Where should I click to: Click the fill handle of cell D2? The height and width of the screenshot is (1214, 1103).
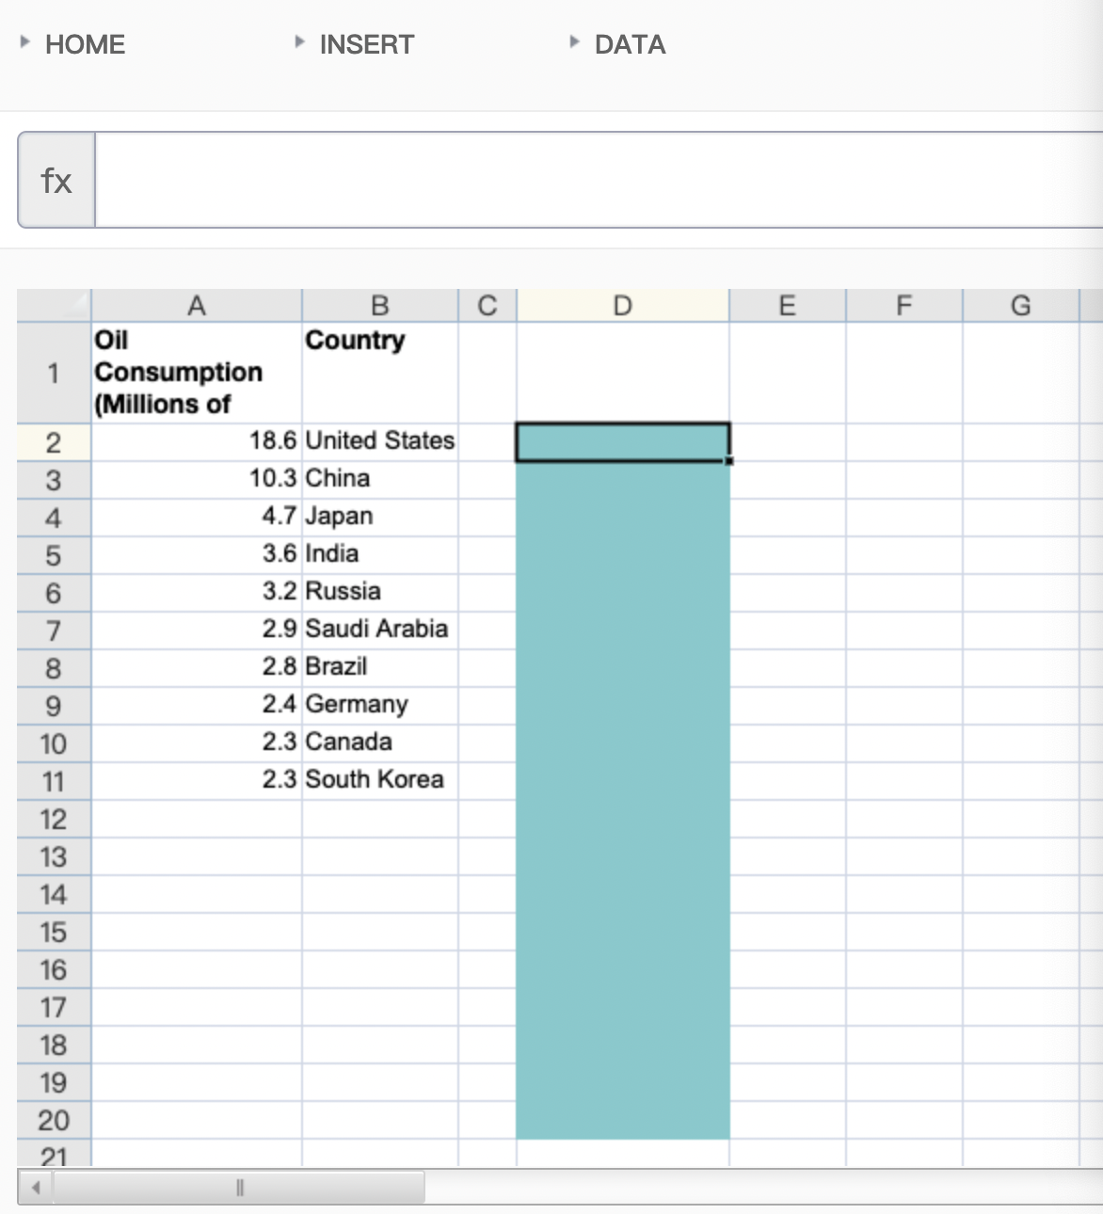729,461
